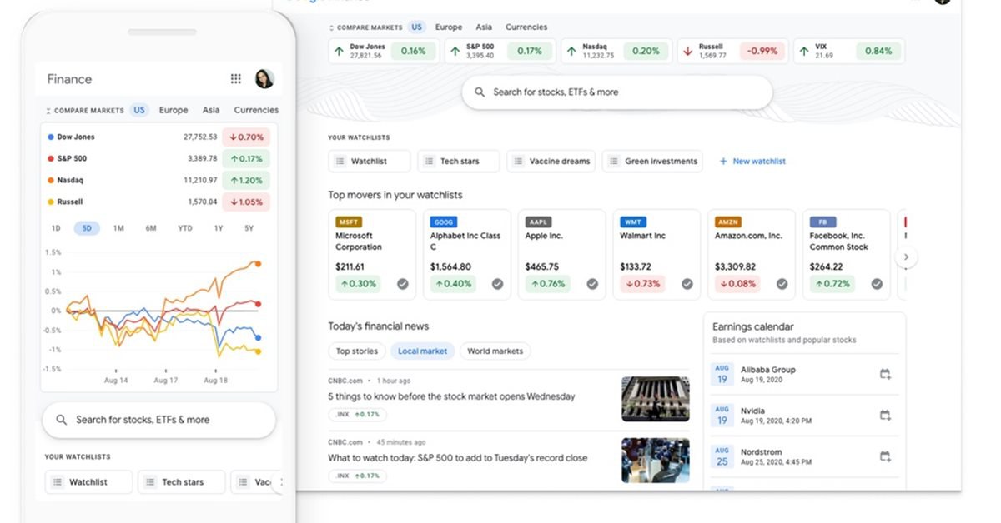The image size is (1001, 523).
Task: Open desktop VIX index card
Action: 848,51
